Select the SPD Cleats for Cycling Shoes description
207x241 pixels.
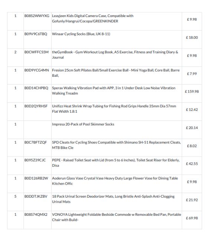[116, 145]
